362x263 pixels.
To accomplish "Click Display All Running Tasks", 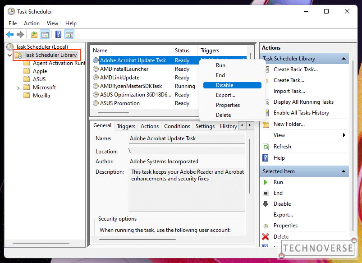I will (303, 102).
